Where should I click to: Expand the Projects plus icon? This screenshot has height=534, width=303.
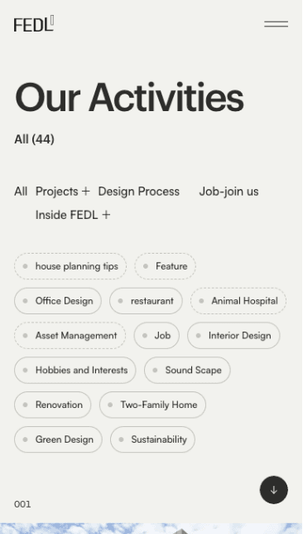(86, 192)
